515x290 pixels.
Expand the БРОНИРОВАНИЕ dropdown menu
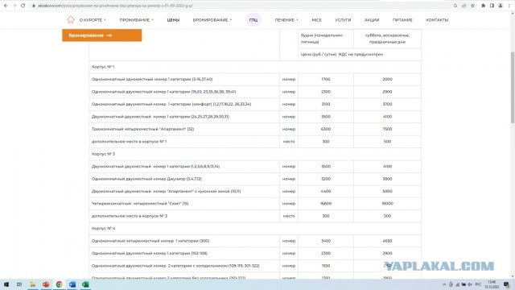pos(212,20)
